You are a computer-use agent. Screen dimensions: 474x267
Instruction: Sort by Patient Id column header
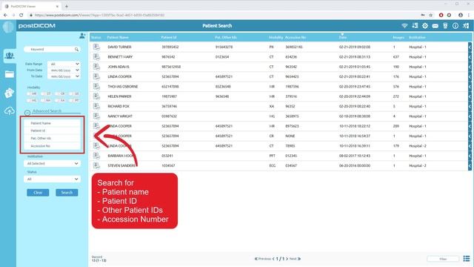click(x=169, y=38)
